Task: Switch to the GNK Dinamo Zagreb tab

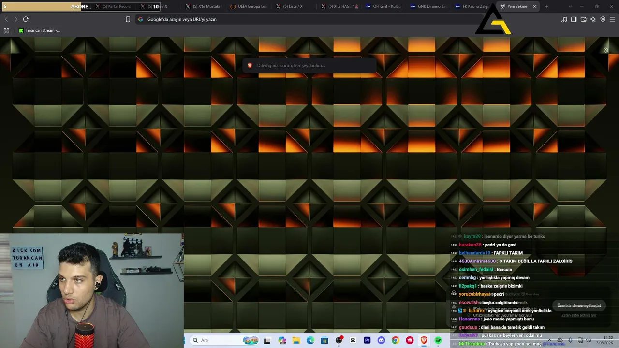Action: coord(428,6)
